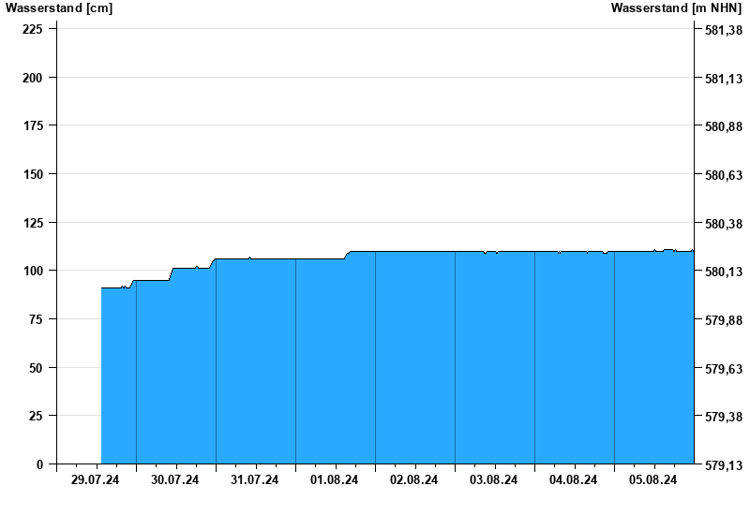Click the date label 01.08.24
This screenshot has width=750, height=515.
[335, 480]
